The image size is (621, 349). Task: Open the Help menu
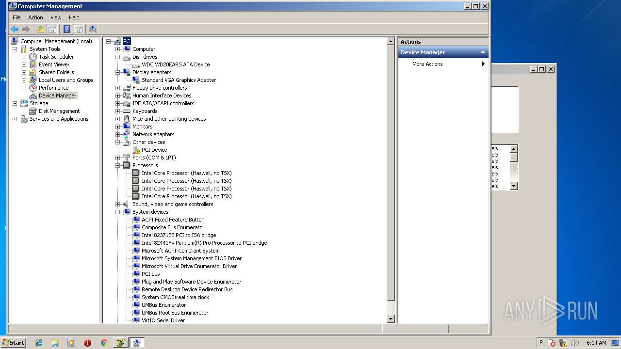click(x=74, y=17)
